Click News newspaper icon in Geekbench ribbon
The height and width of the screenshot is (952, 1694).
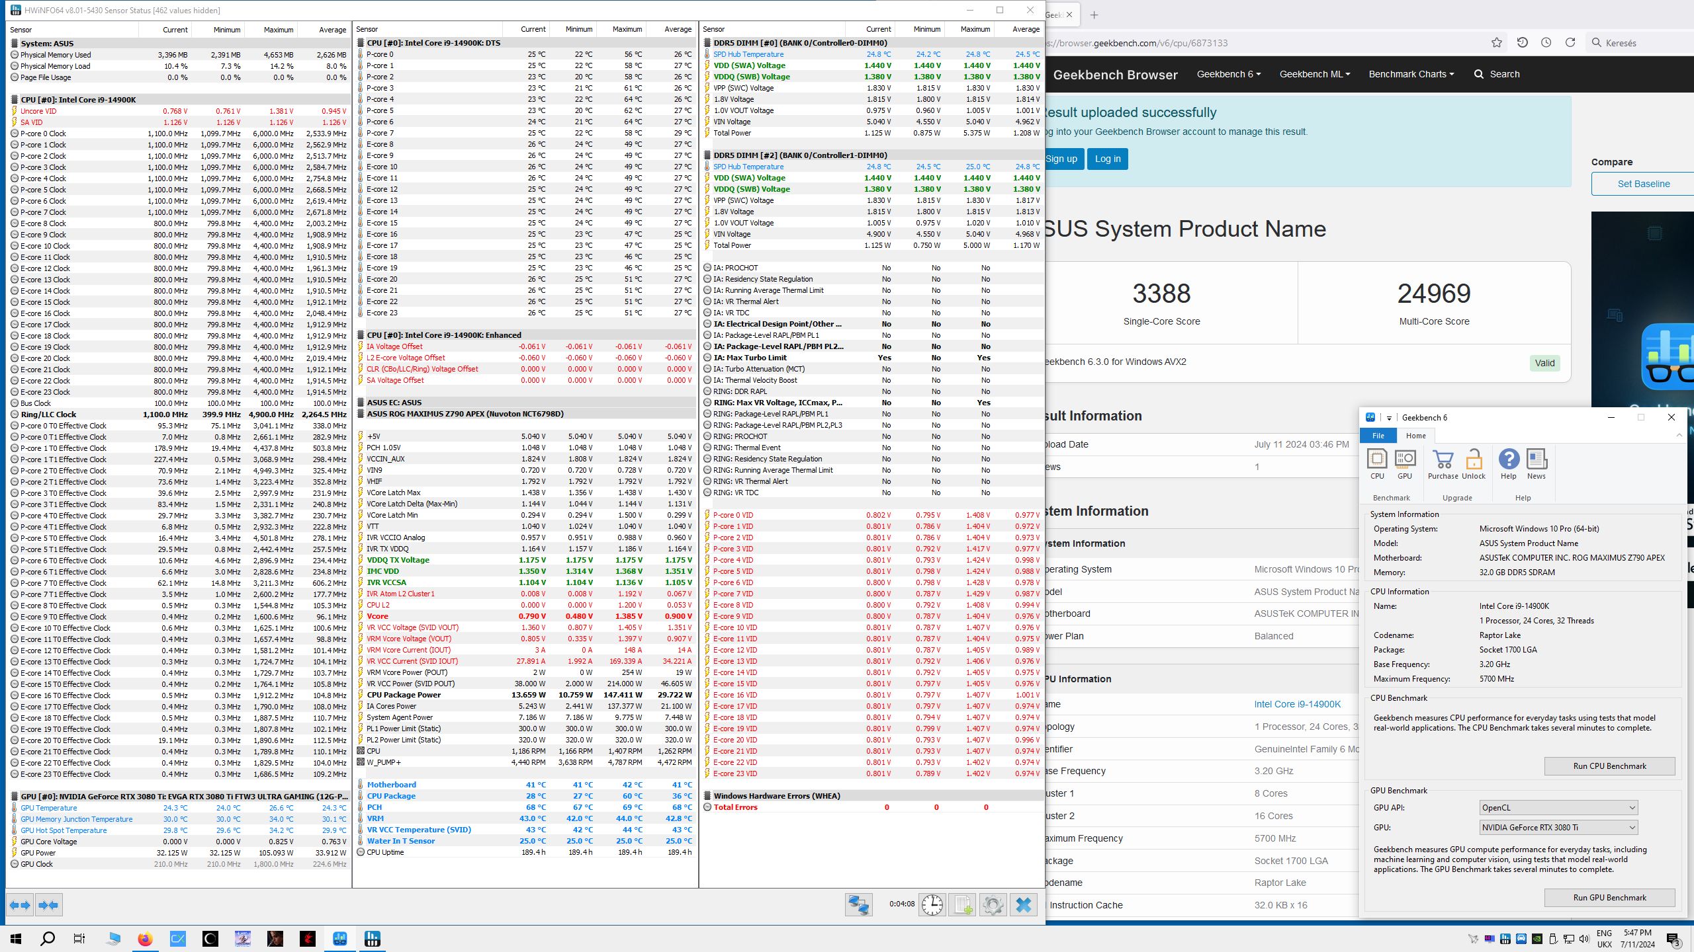tap(1537, 464)
